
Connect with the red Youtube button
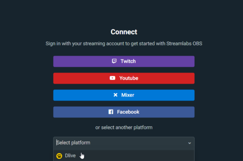(x=124, y=78)
